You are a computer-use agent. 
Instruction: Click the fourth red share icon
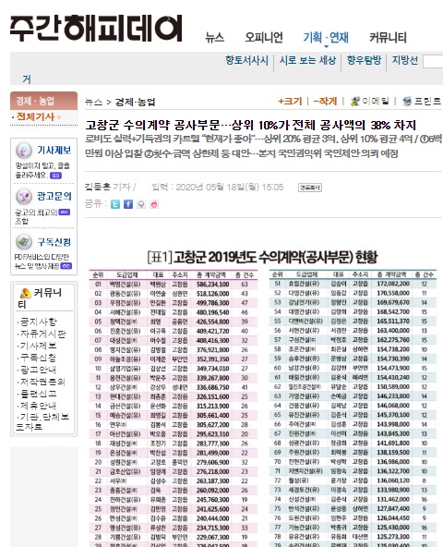coord(154,204)
